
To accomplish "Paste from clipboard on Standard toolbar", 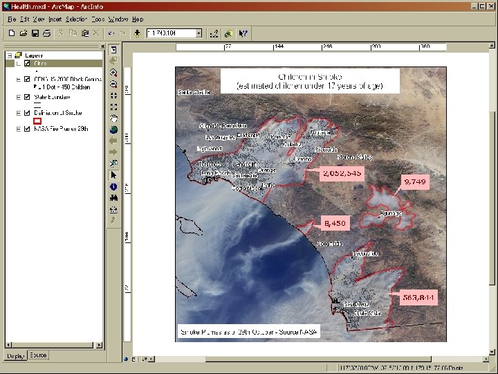I will [x=85, y=33].
